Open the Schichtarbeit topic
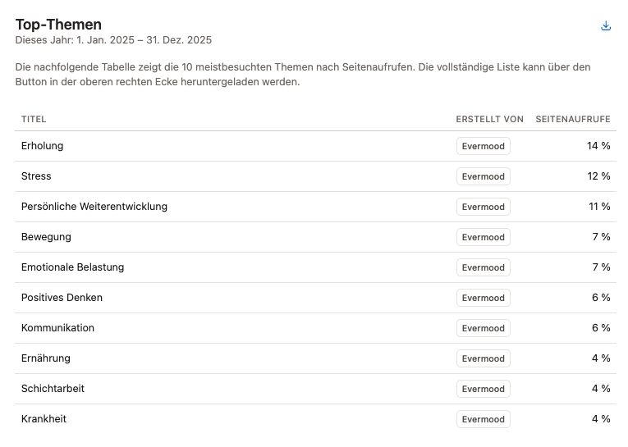The height and width of the screenshot is (447, 628). (53, 389)
